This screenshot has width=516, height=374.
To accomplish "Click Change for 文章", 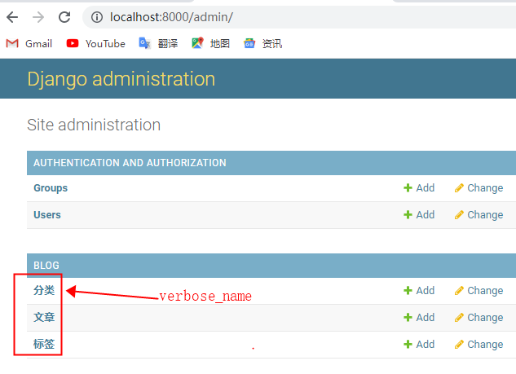I will [x=479, y=318].
